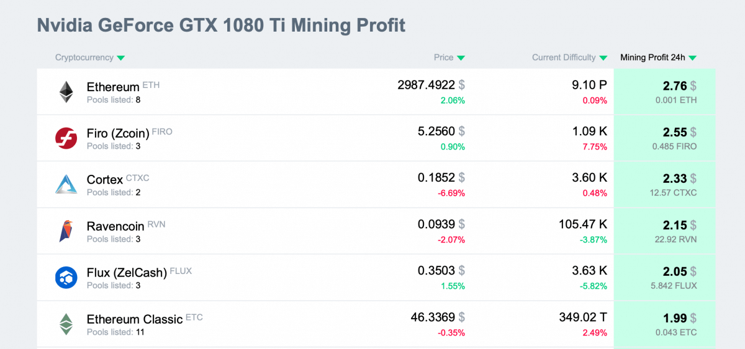Viewport: 745px width, 349px height.
Task: Click Ethereum Classic's Pools listed: 11 text
Action: [115, 332]
